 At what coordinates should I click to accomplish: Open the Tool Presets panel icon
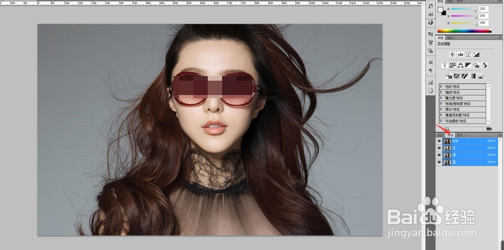coord(430,34)
